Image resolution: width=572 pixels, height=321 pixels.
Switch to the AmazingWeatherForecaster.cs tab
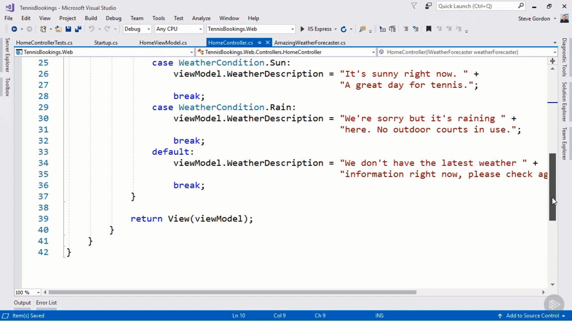coord(310,43)
